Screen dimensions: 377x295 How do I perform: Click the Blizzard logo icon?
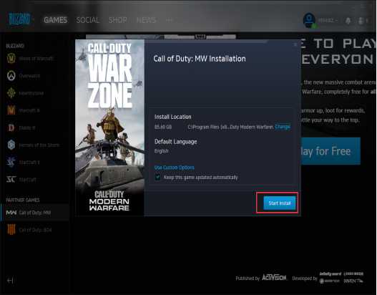(x=19, y=19)
